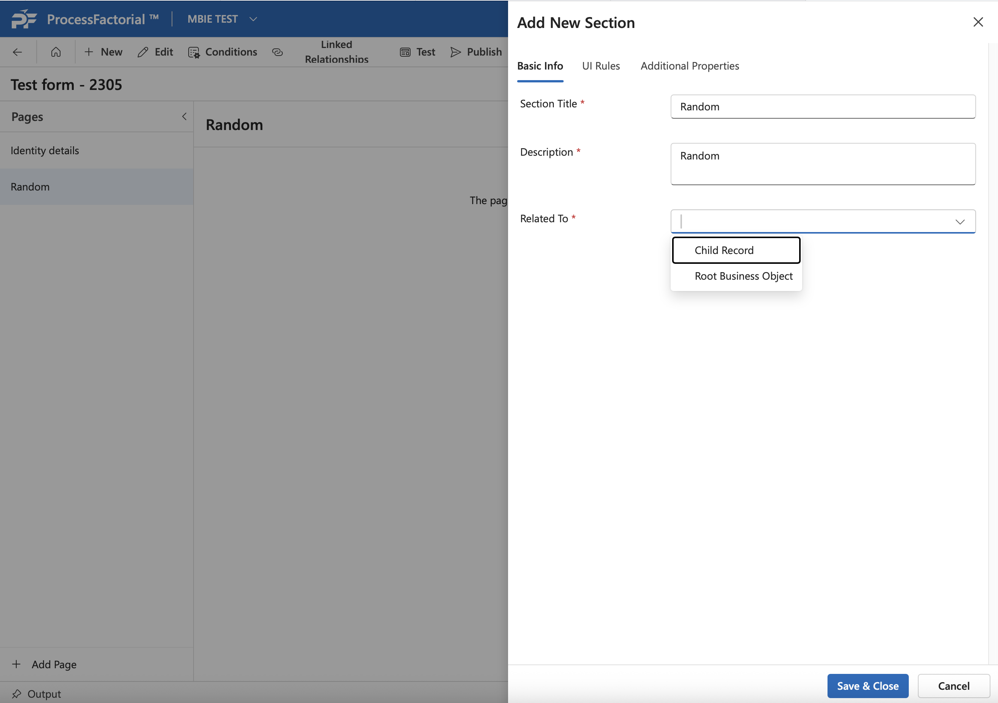Toggle the Related To dropdown chevron
The height and width of the screenshot is (703, 998).
pos(960,222)
